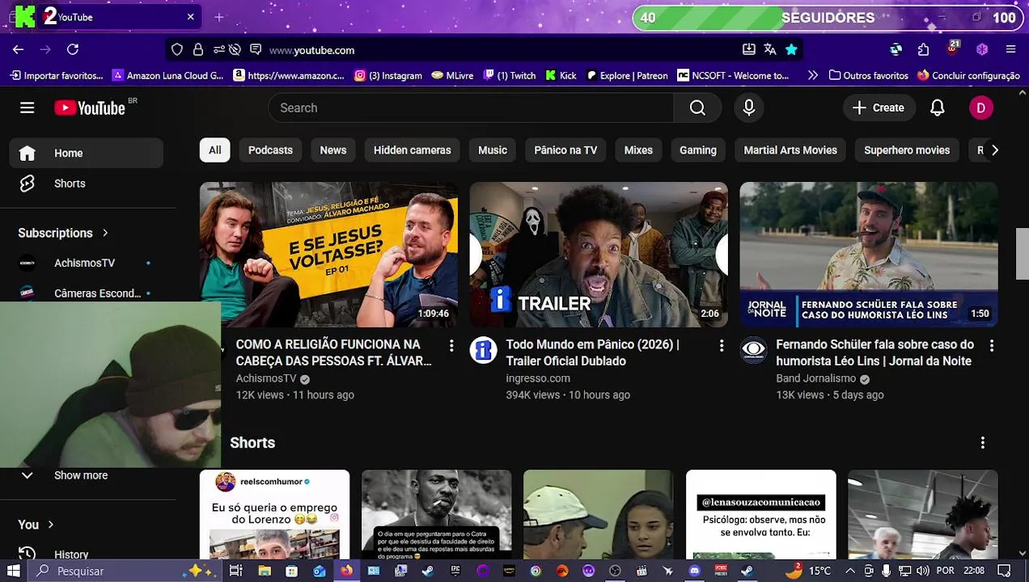Viewport: 1029px width, 582px height.
Task: Close the YouTube browser tab
Action: (x=191, y=16)
